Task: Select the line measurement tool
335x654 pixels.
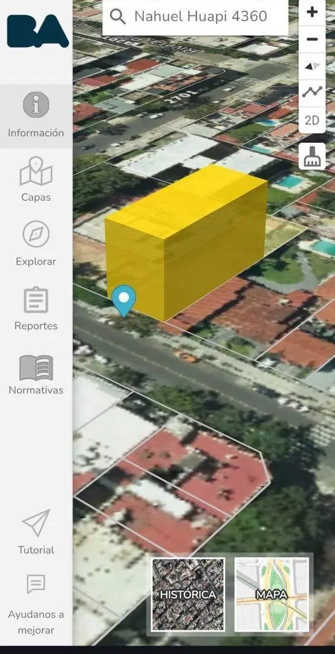Action: pos(312,93)
